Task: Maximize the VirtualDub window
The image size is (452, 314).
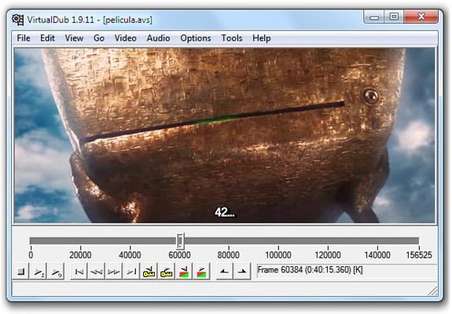Action: [x=394, y=16]
